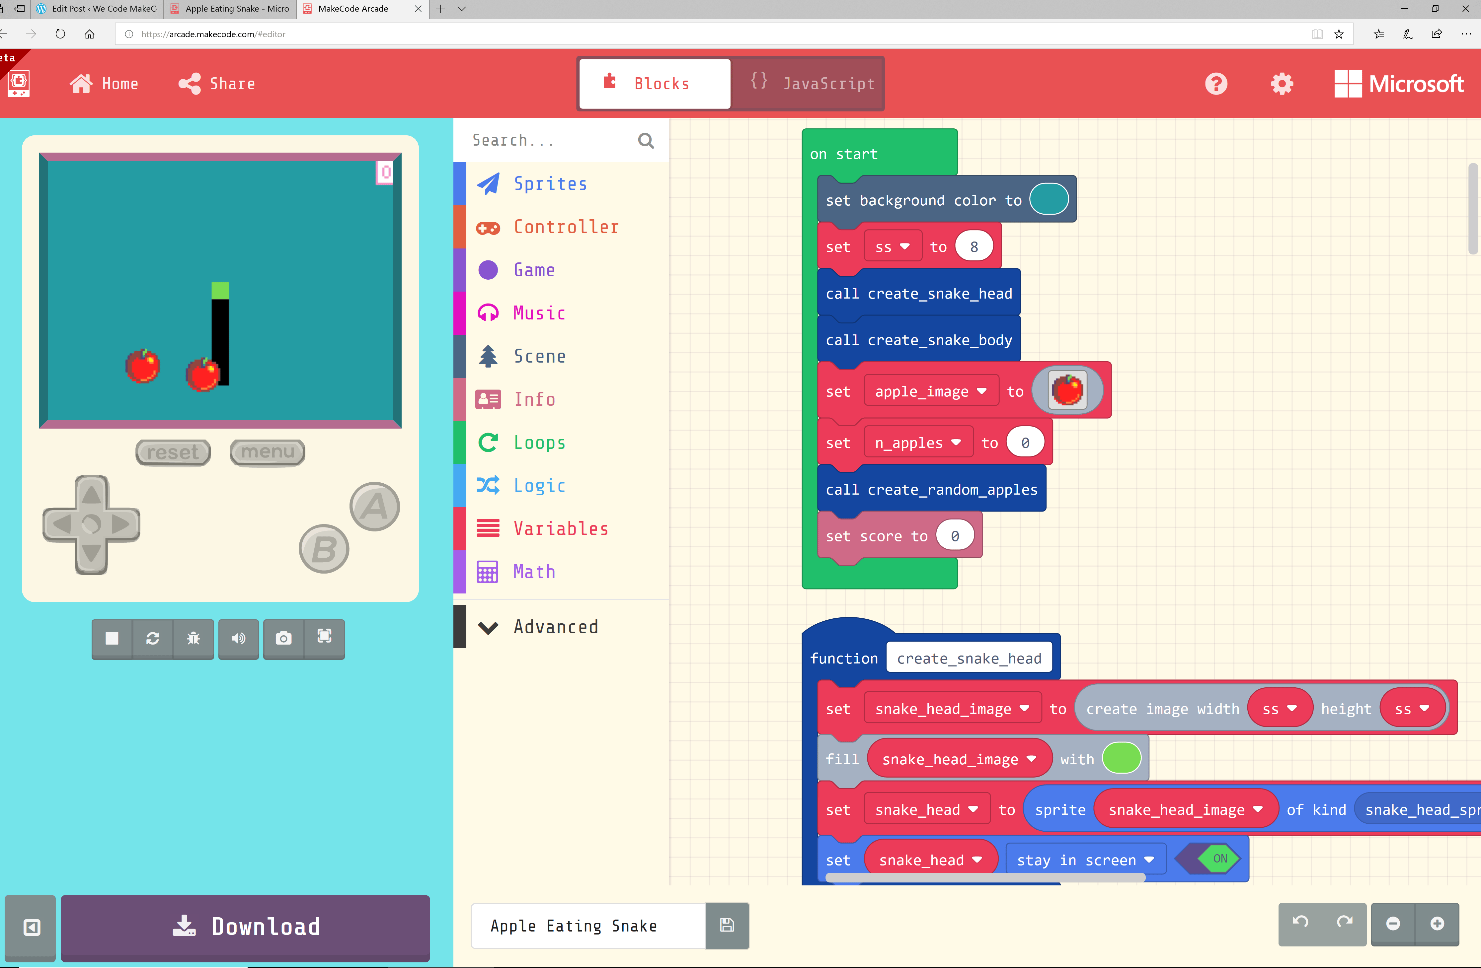Collapse the simulator panel icon
The width and height of the screenshot is (1481, 968).
click(31, 928)
